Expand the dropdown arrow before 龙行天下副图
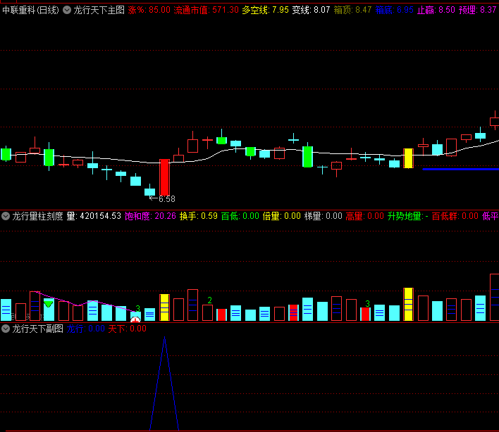Viewport: 499px width, 432px height. [x=6, y=329]
